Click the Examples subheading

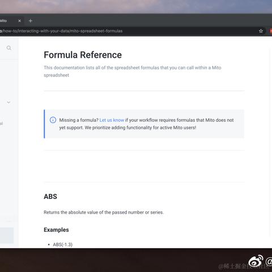click(x=56, y=229)
